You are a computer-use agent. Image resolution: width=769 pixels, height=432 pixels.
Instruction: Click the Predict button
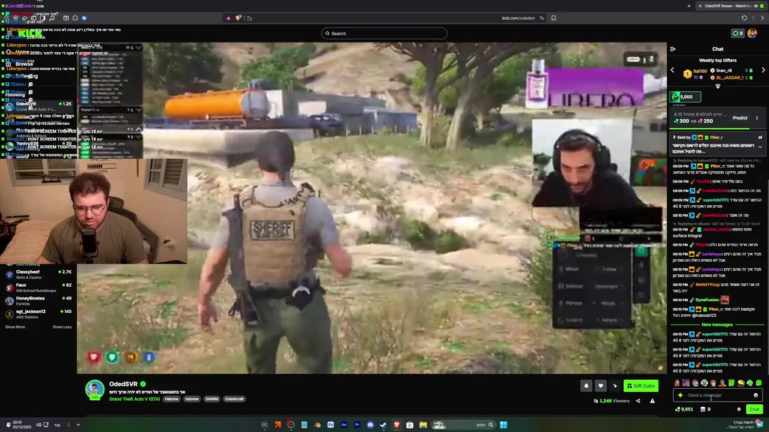pyautogui.click(x=740, y=118)
